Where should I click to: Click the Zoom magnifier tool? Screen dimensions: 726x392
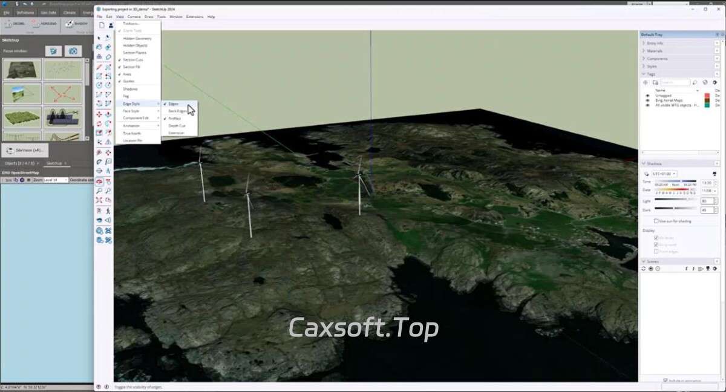click(99, 191)
